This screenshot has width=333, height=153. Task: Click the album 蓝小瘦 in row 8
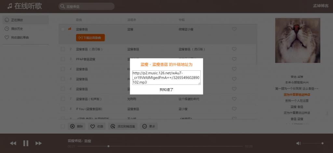point(183,109)
